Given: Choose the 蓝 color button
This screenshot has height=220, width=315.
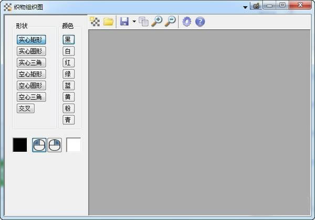Looking at the screenshot, I should click(68, 85).
